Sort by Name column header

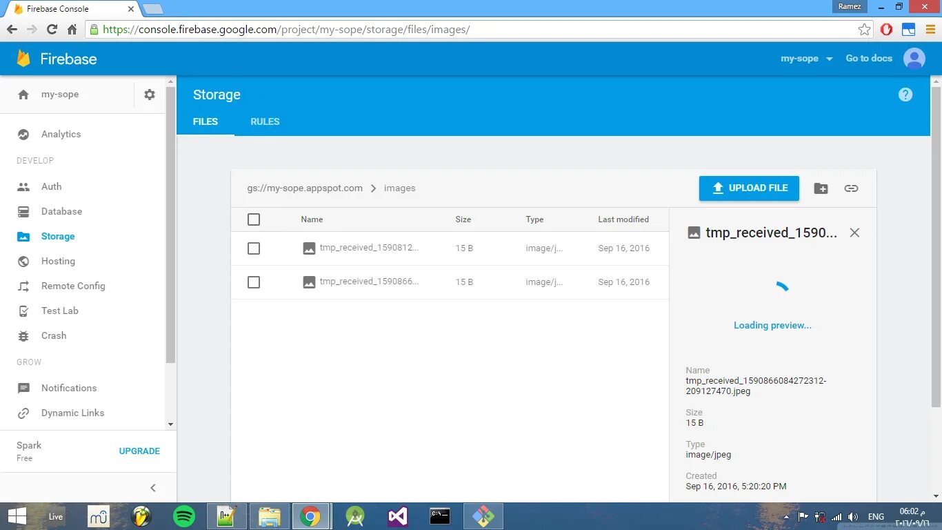coord(312,219)
